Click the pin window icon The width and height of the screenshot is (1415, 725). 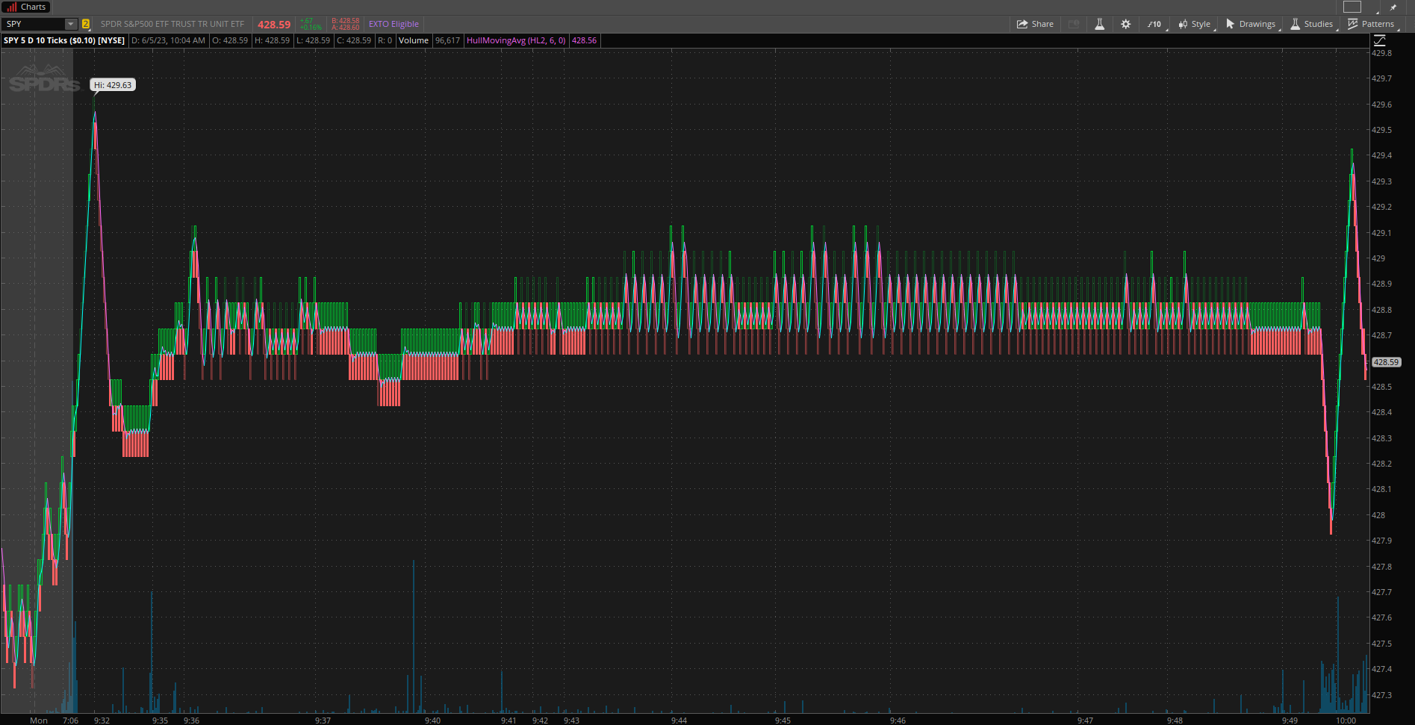[1393, 7]
